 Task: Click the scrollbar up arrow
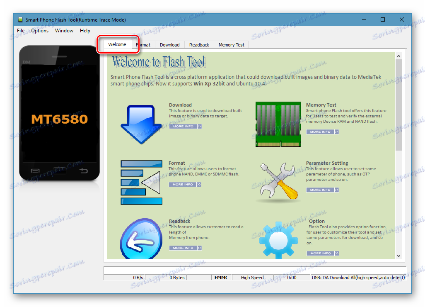click(398, 56)
